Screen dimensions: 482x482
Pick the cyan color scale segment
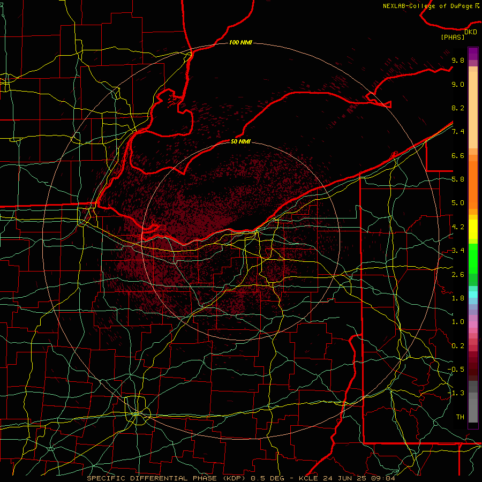pos(473,295)
